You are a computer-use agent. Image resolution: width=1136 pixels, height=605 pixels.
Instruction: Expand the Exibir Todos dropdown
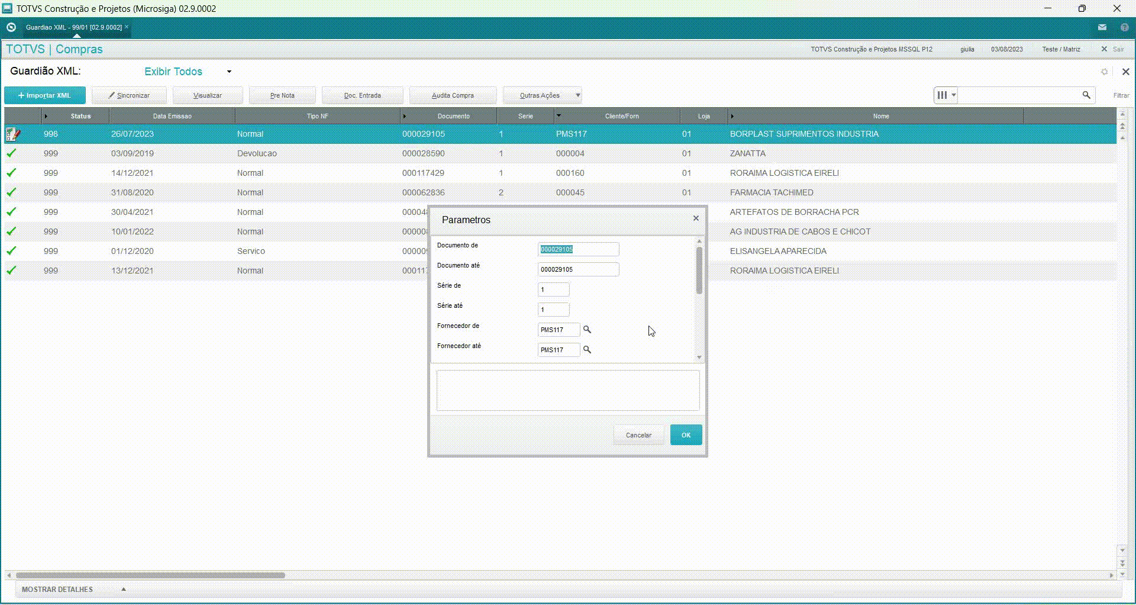[229, 72]
